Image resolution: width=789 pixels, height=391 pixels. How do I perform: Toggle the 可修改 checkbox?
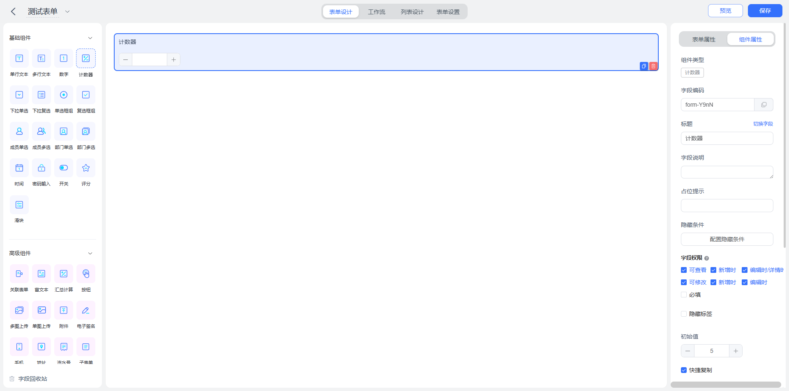point(684,282)
